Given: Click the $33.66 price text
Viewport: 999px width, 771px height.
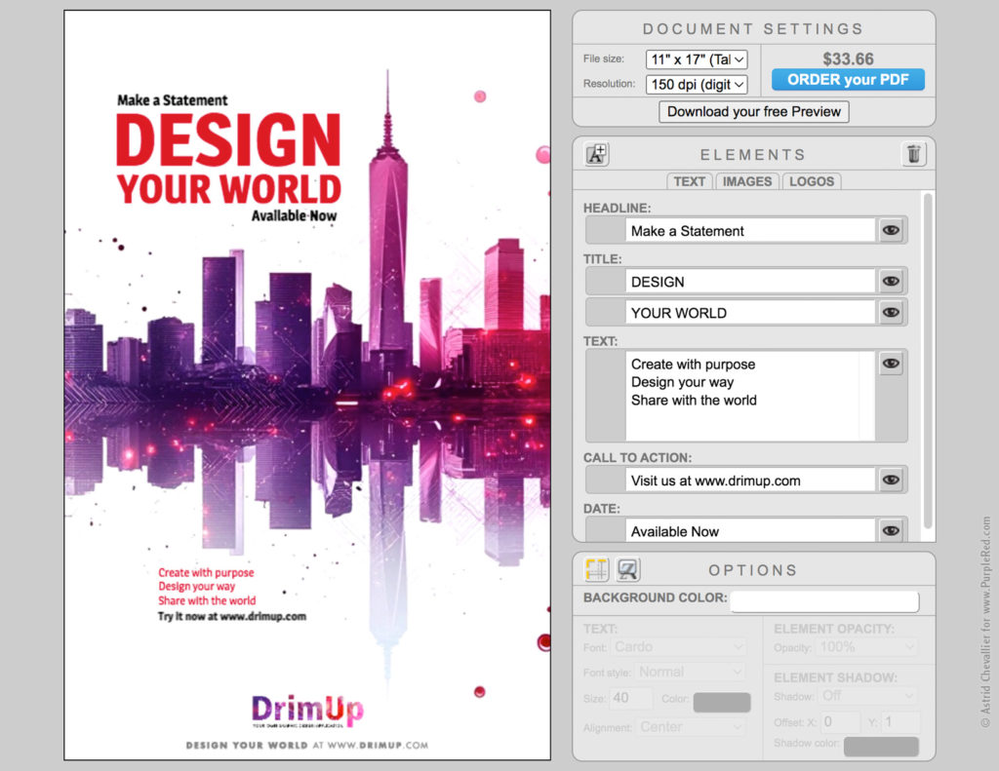Looking at the screenshot, I should [848, 58].
